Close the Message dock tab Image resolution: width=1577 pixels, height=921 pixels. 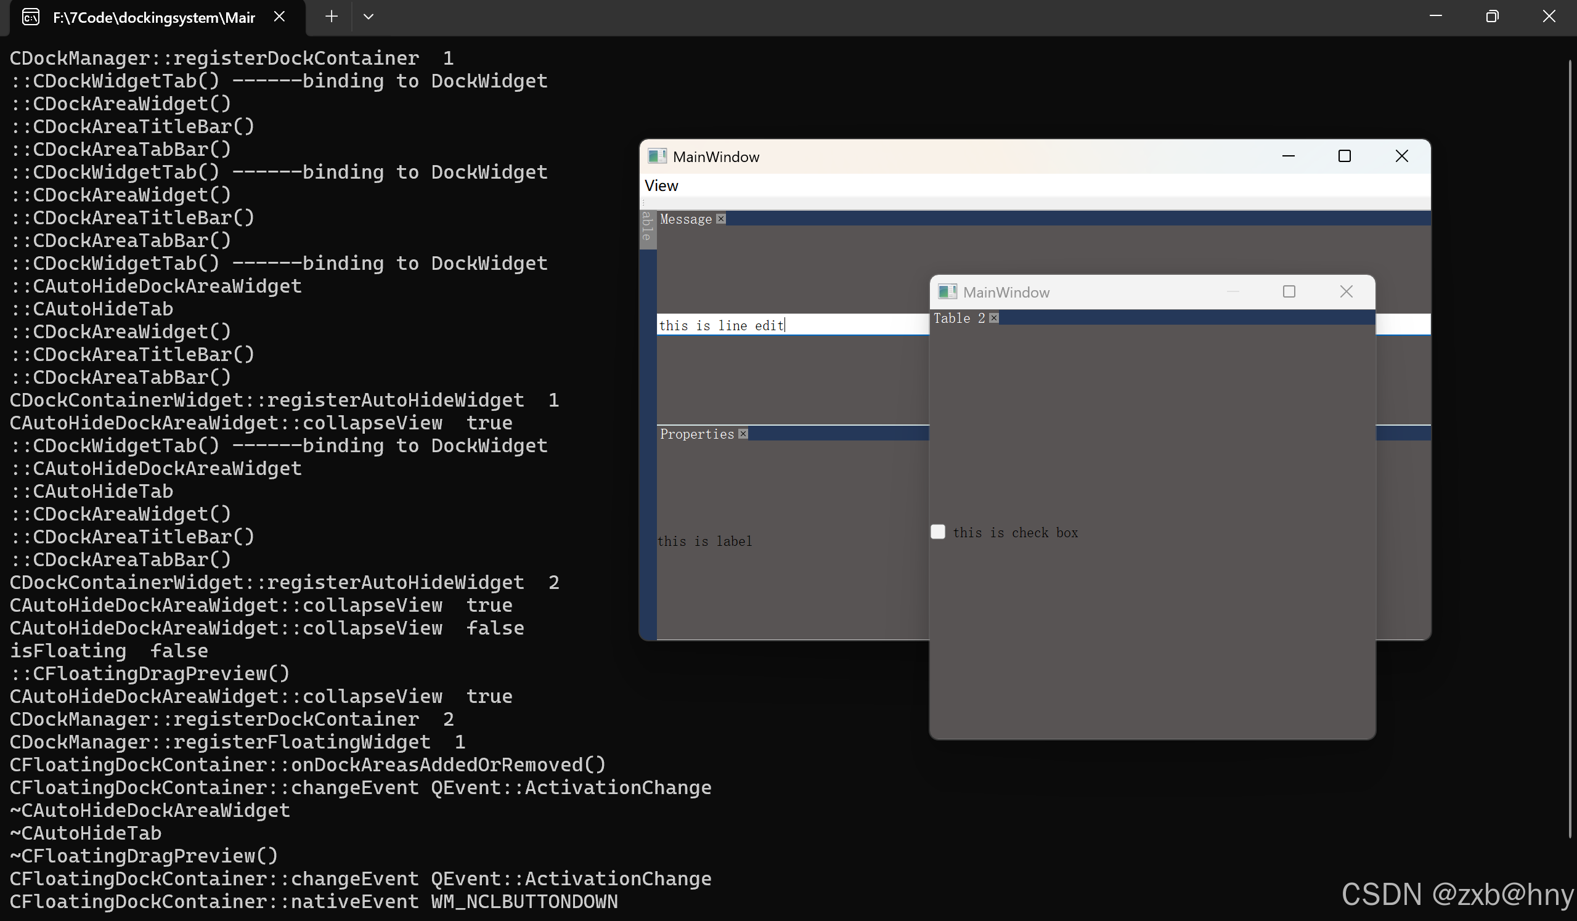[x=721, y=218]
